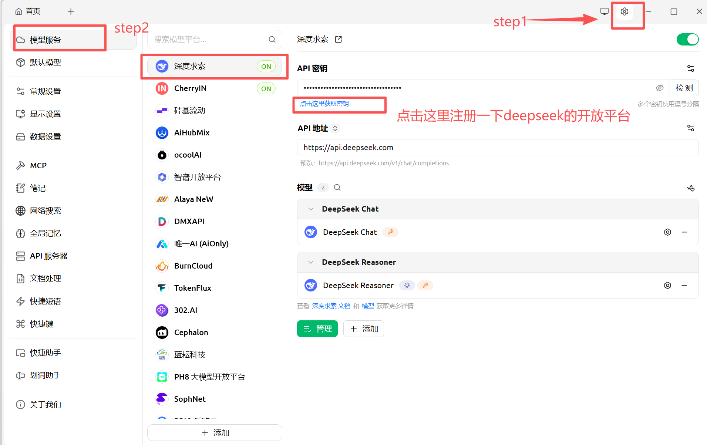The height and width of the screenshot is (445, 707).
Task: Select 智谱开放平台 provider
Action: coord(215,177)
